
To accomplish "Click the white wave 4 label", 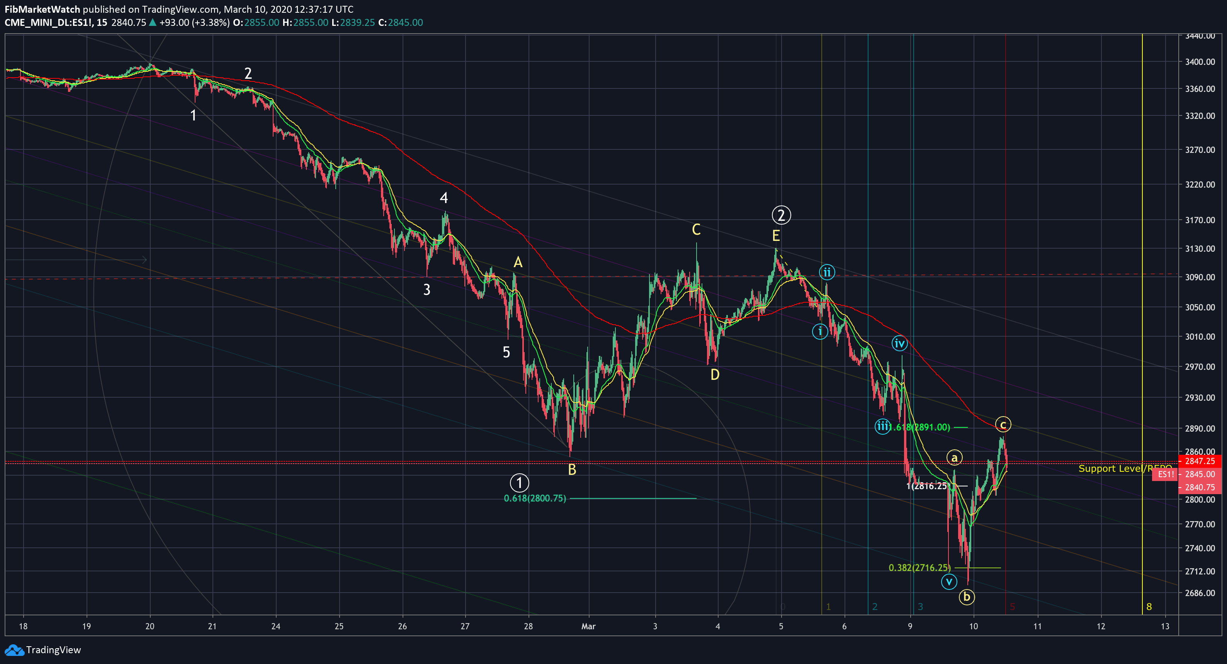I will 444,198.
